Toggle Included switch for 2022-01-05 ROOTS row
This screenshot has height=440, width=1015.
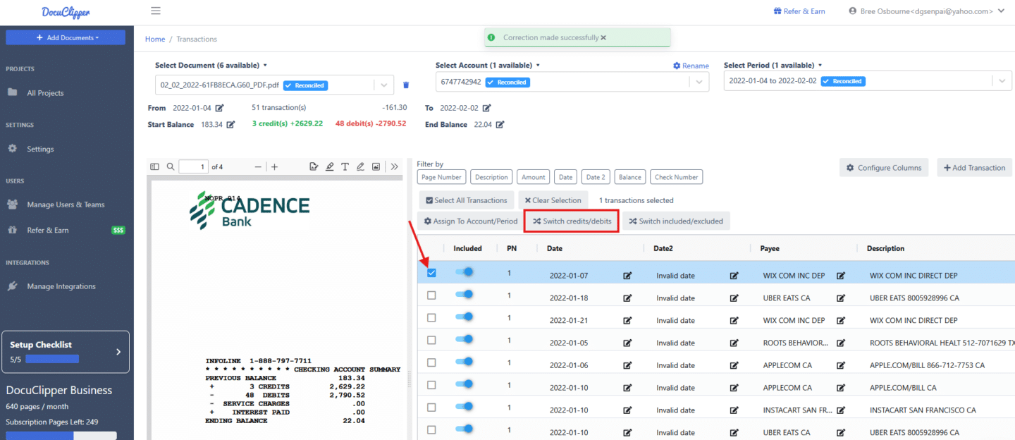point(464,339)
